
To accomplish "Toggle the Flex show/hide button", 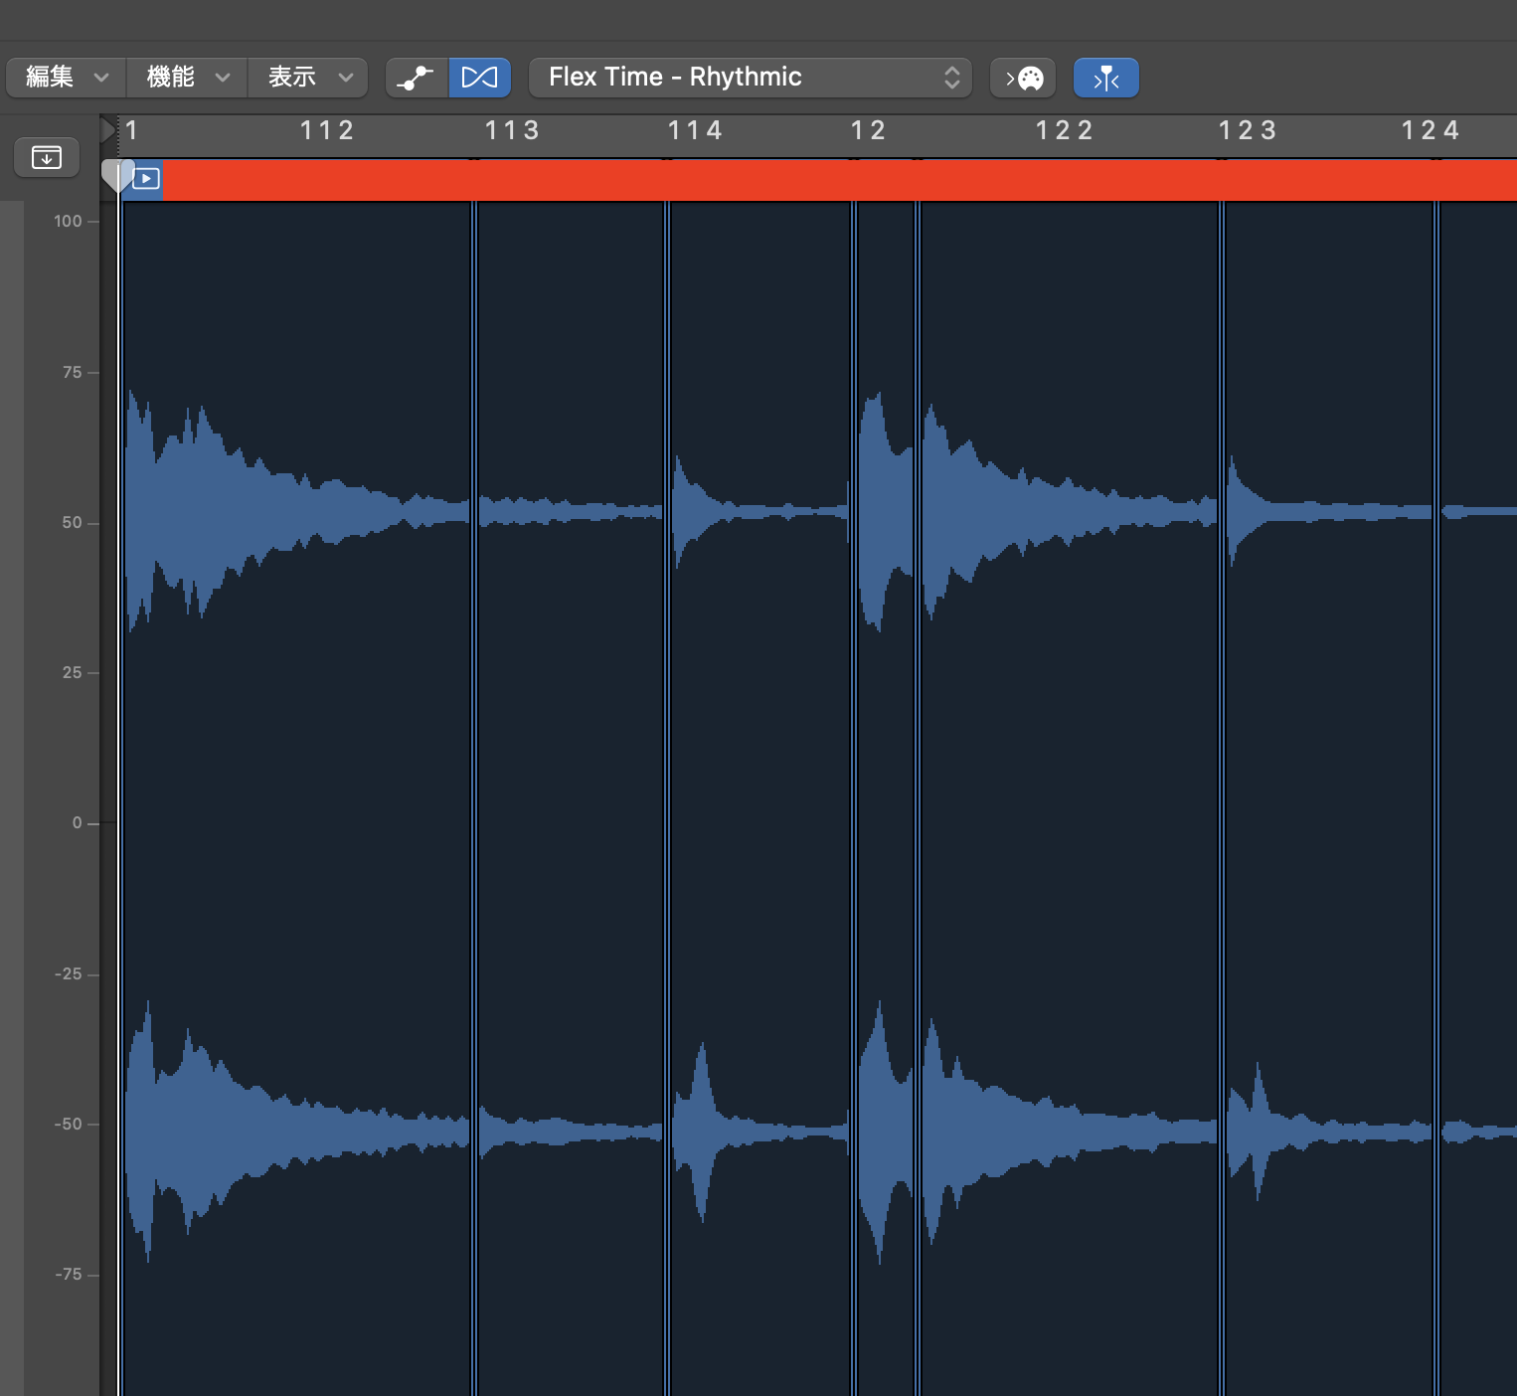I will (479, 78).
